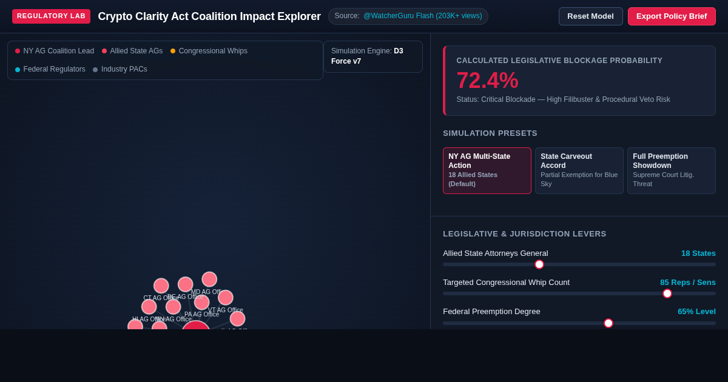Click the '18 States' slider value
The image size is (728, 382).
pyautogui.click(x=698, y=253)
